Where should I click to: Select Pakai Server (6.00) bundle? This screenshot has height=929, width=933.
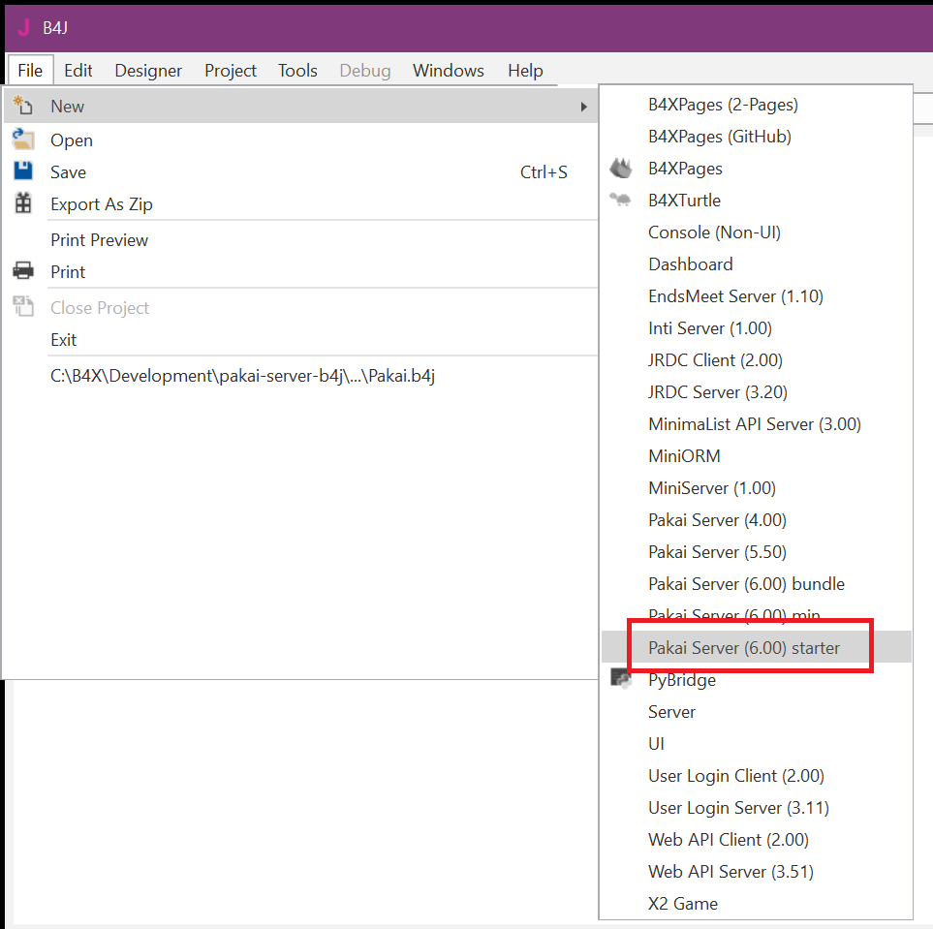[757, 584]
